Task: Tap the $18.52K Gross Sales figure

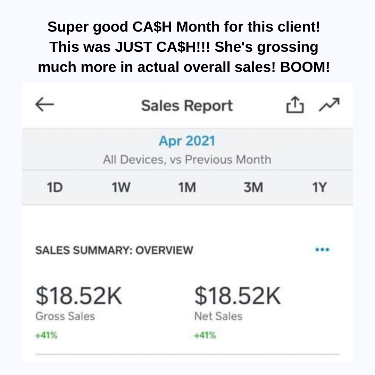Action: tap(79, 296)
